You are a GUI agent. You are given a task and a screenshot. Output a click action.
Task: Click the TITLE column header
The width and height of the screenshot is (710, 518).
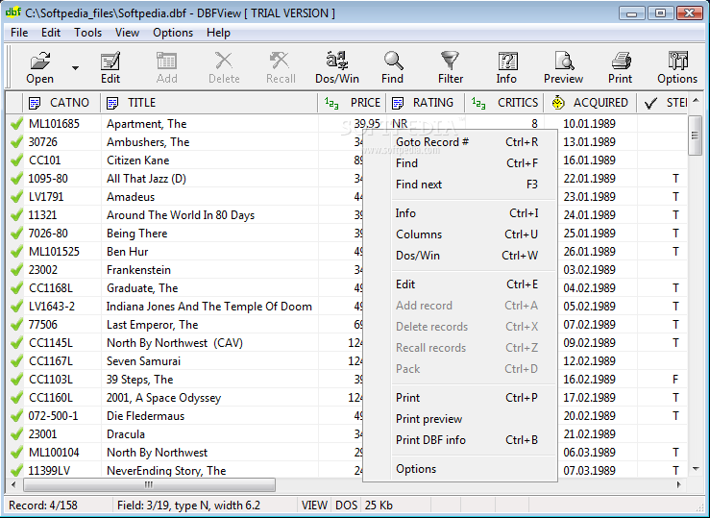[209, 103]
